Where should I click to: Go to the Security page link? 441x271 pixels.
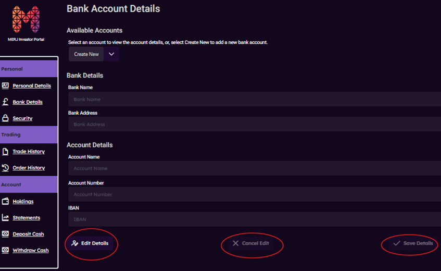(22, 118)
